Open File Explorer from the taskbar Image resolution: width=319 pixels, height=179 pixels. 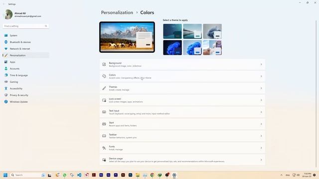(x=138, y=175)
